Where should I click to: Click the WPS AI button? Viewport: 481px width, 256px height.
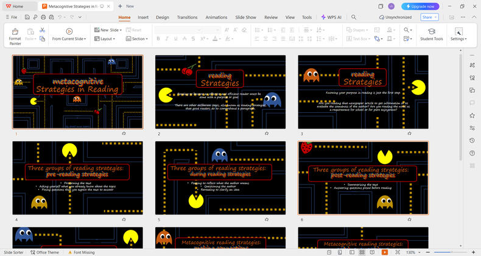[x=331, y=17]
